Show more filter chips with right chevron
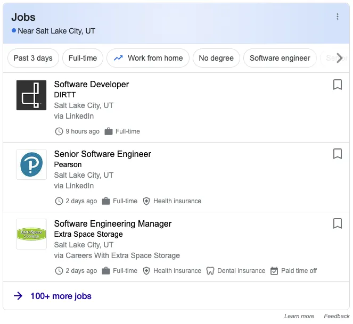The image size is (353, 324). tap(339, 58)
